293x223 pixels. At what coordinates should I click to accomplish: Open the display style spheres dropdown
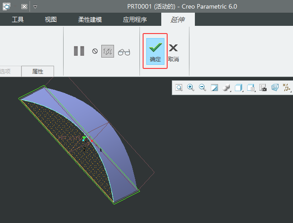click(x=227, y=87)
